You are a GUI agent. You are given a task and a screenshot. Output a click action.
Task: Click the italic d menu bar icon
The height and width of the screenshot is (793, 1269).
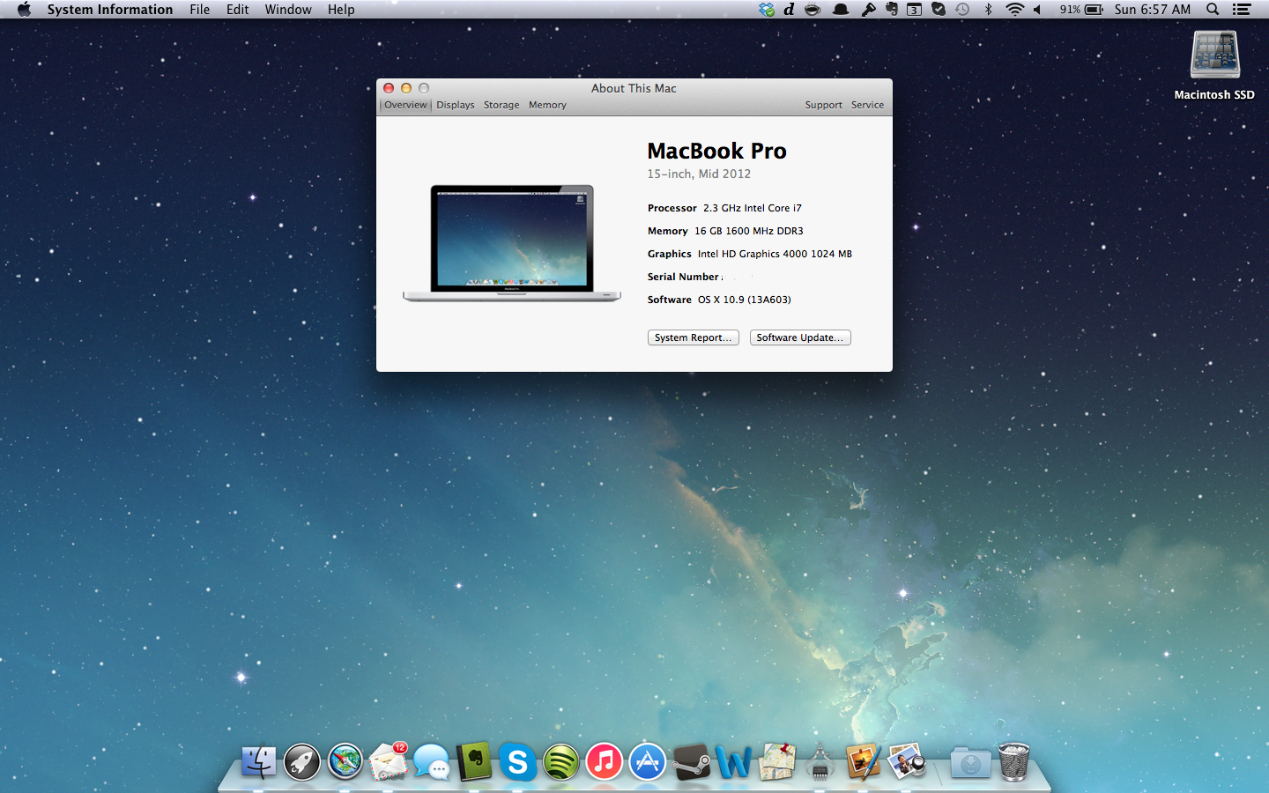point(789,10)
